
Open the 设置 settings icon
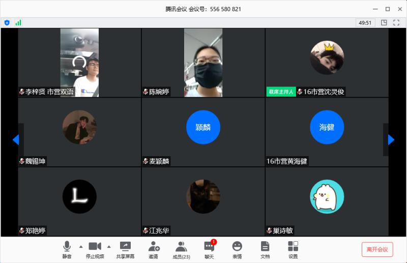(x=293, y=249)
